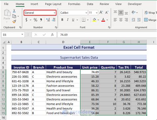Toggle Underline formatting
Image resolution: width=157 pixels, height=120 pixels.
click(x=73, y=20)
